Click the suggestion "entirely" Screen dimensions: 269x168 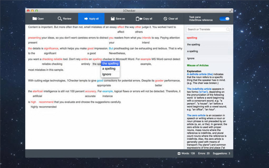[x=86, y=64]
